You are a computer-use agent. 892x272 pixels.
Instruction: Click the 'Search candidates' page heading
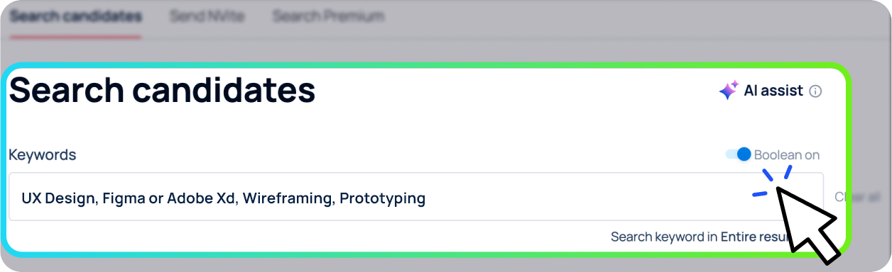click(x=162, y=91)
